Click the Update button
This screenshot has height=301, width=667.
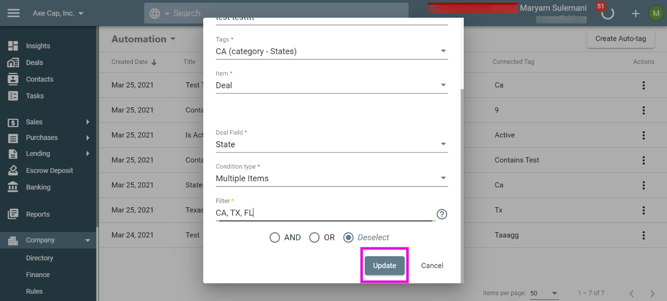pos(385,266)
